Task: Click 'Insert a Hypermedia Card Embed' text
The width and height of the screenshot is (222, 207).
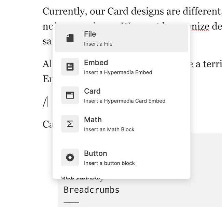Action: coord(125,101)
